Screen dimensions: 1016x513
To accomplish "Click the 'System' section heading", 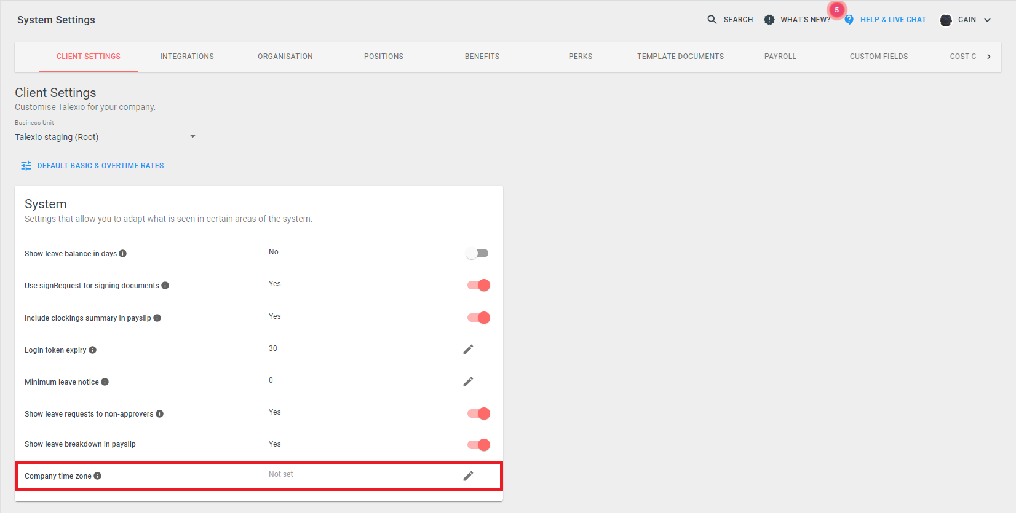I will tap(46, 204).
